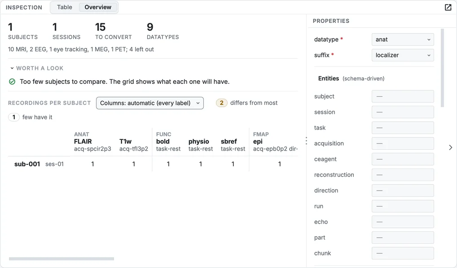Click the subject entity input field
The height and width of the screenshot is (268, 457).
(403, 96)
